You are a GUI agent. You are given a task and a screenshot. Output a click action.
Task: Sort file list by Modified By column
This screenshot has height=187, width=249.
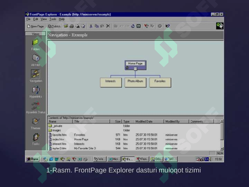(176, 122)
